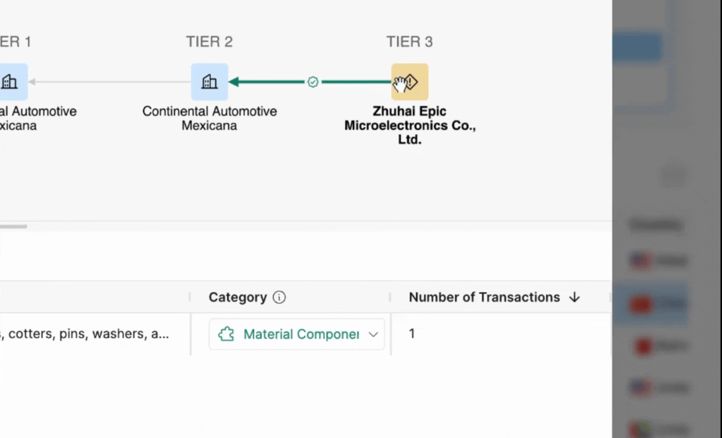Image resolution: width=722 pixels, height=438 pixels.
Task: Click the TIER 3 heading
Action: (x=410, y=42)
